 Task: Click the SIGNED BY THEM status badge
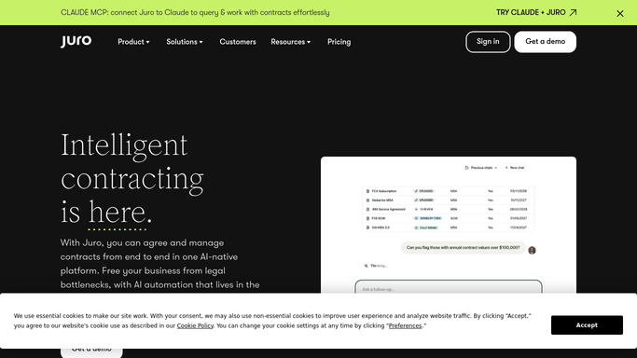(428, 218)
